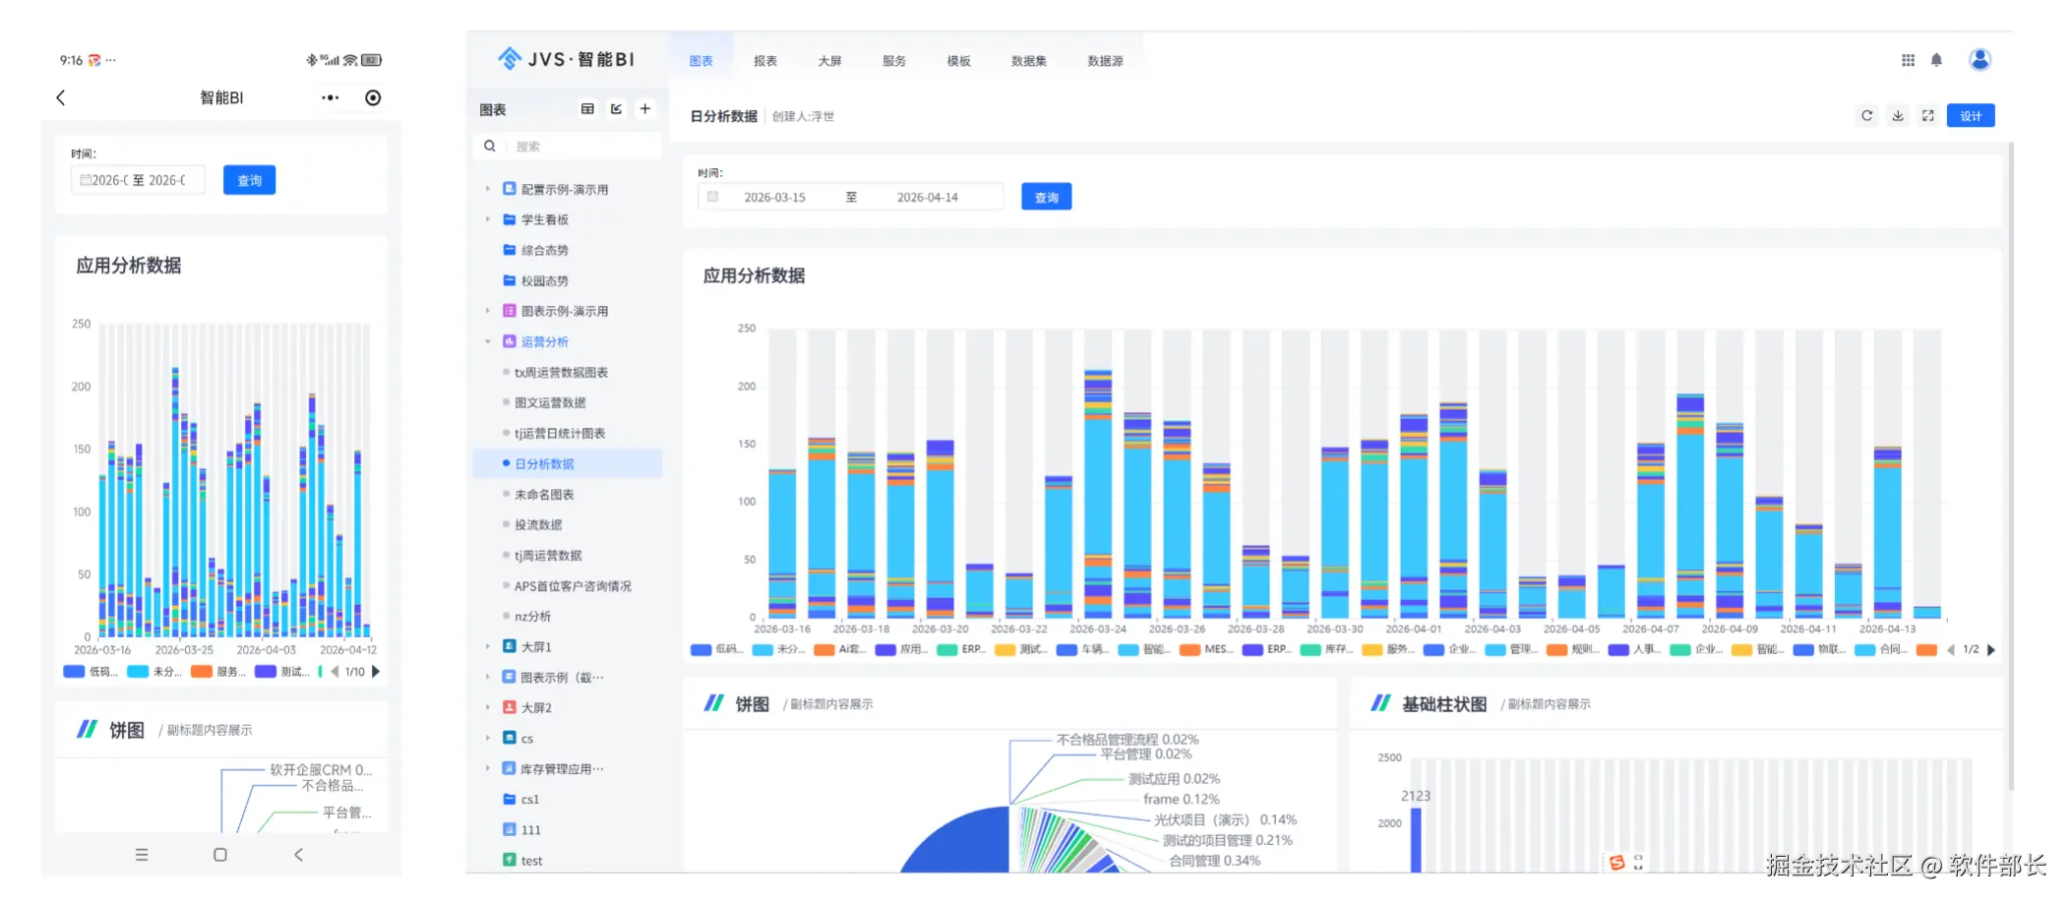The height and width of the screenshot is (903, 2071).
Task: Open the user avatar menu
Action: (1980, 60)
